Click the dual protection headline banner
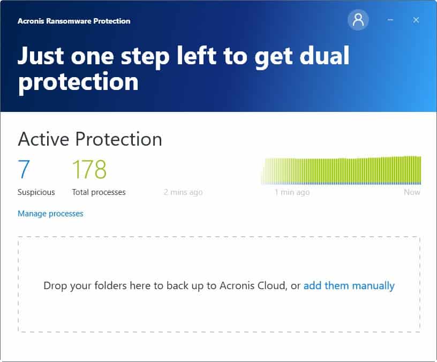Image resolution: width=437 pixels, height=362 pixels. pyautogui.click(x=183, y=69)
